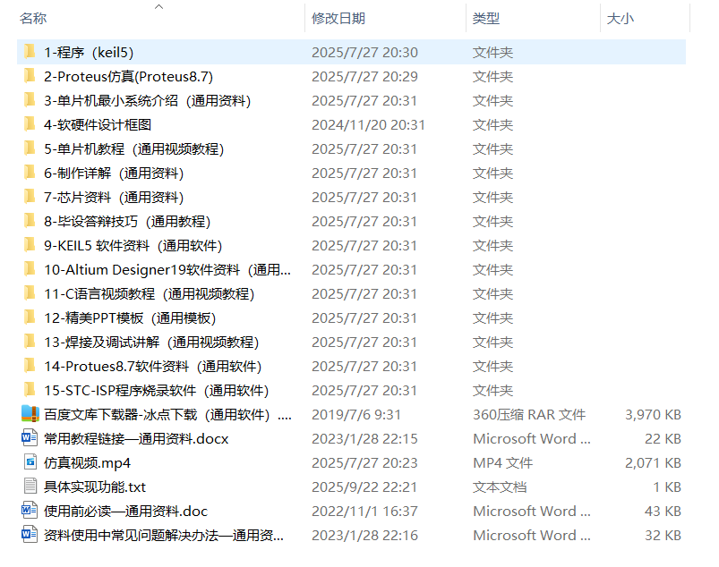Click the date 2022/11/1 16:37
Viewport: 719px width, 567px height.
364,512
